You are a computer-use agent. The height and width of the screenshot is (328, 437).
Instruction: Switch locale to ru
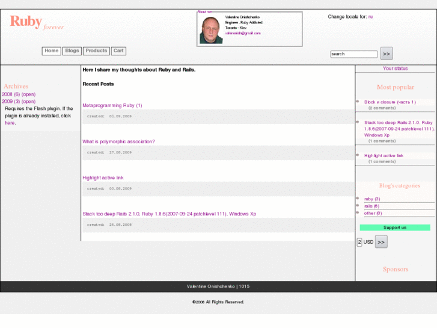370,17
